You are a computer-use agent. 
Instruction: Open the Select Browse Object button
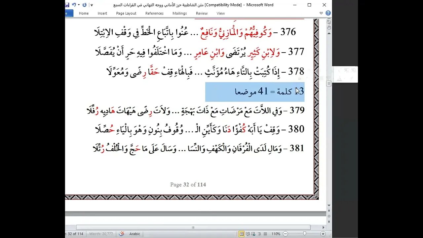tap(329, 216)
